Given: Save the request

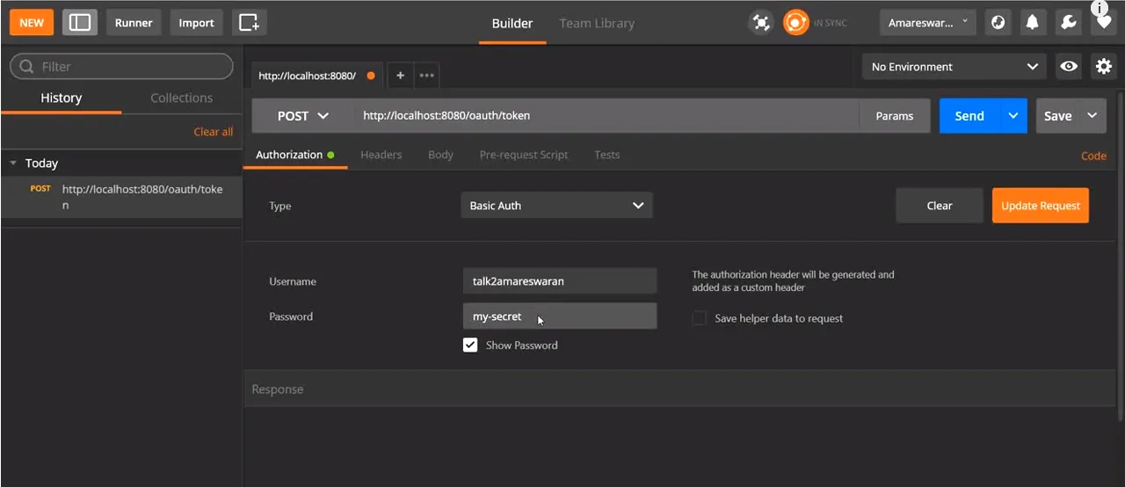Looking at the screenshot, I should [x=1057, y=116].
